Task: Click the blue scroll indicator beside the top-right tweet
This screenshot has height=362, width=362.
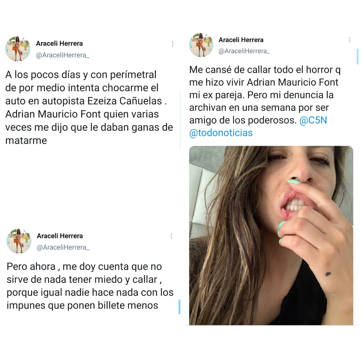Action: (x=357, y=57)
